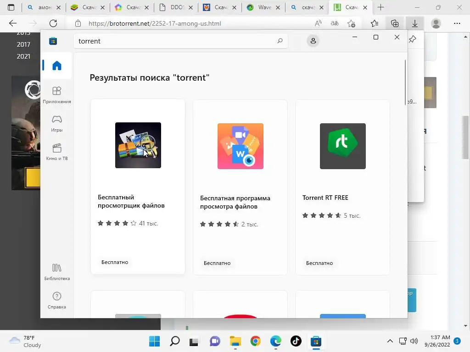
Task: Open Бесплатная программа просмотра файлов app icon
Action: (241, 146)
